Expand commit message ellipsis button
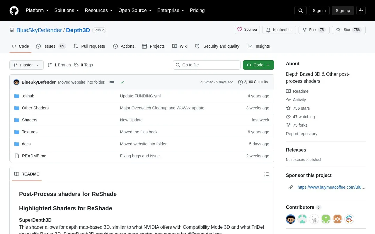 coord(112,82)
